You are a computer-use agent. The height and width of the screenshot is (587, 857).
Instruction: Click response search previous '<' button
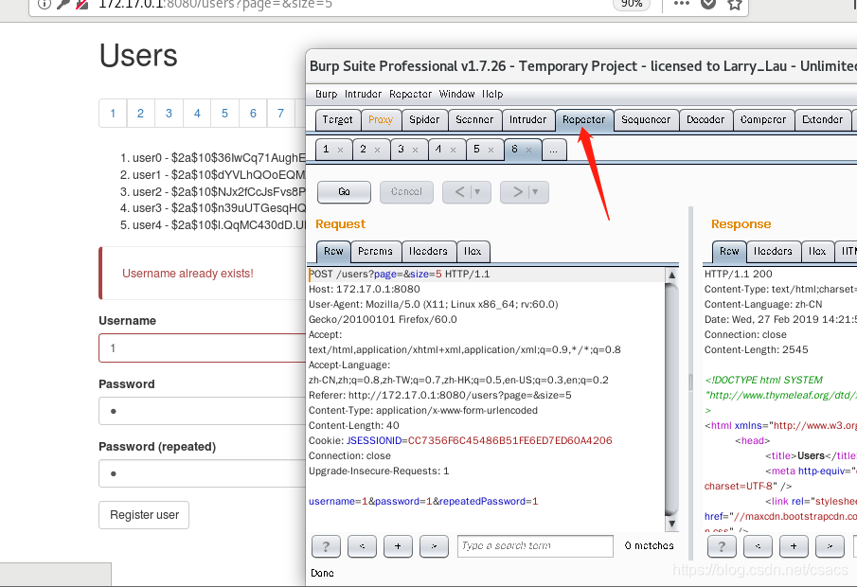pos(758,546)
